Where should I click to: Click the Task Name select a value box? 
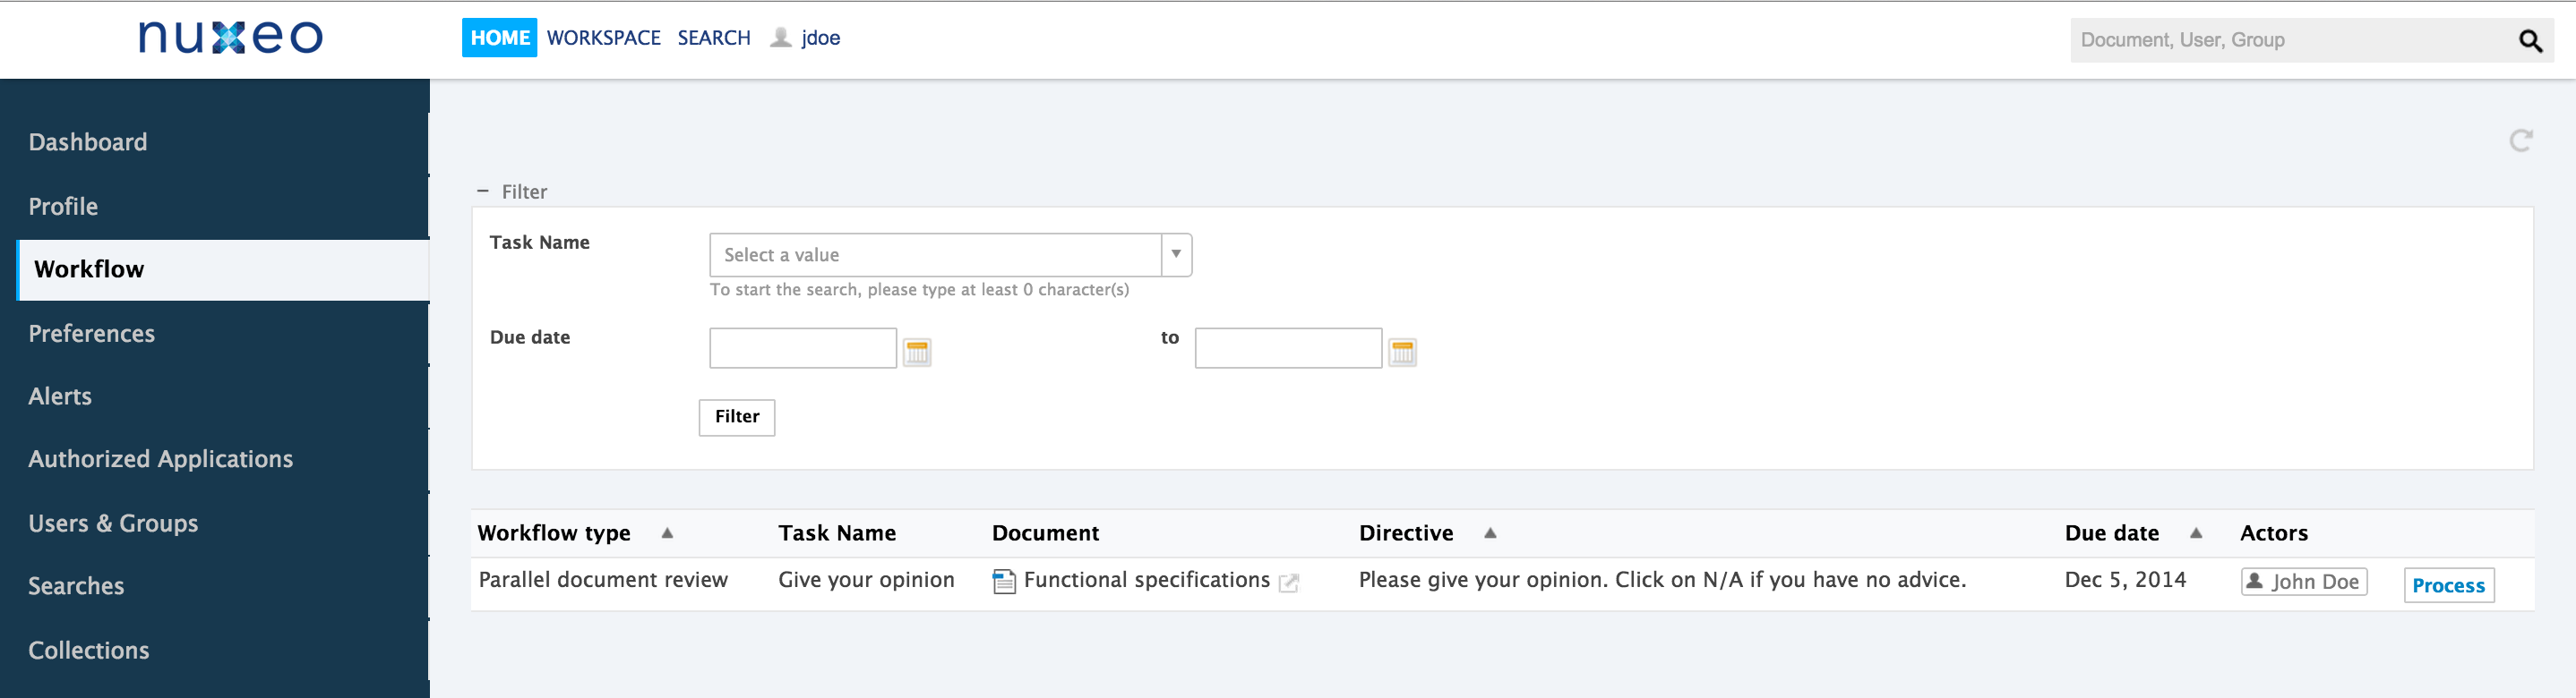934,255
